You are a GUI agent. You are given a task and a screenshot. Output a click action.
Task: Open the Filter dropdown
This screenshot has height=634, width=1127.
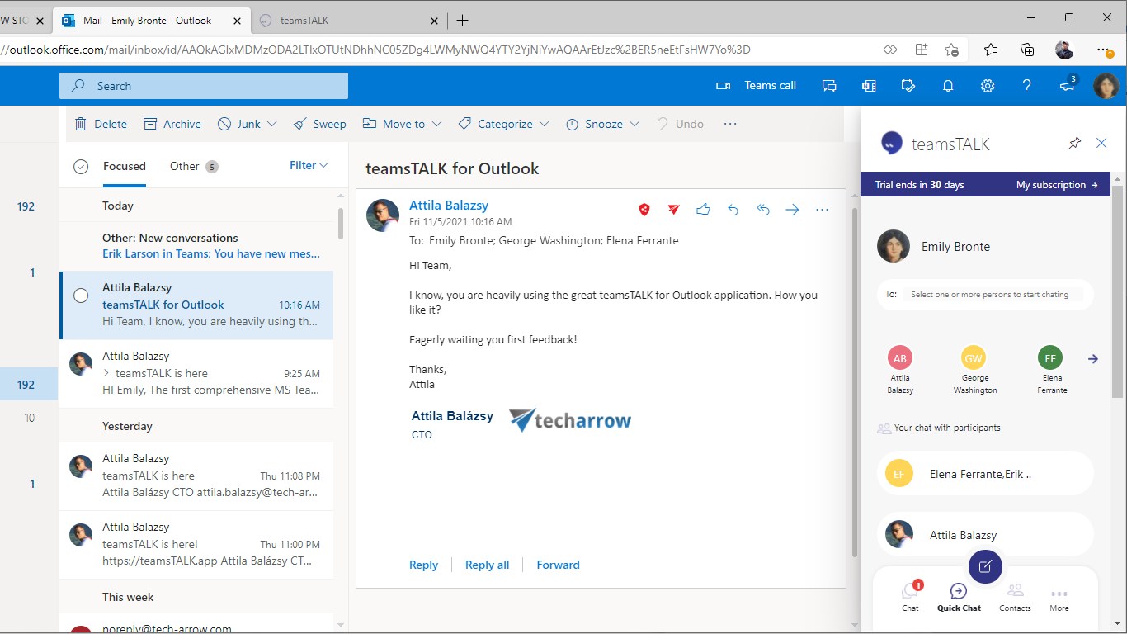click(309, 165)
